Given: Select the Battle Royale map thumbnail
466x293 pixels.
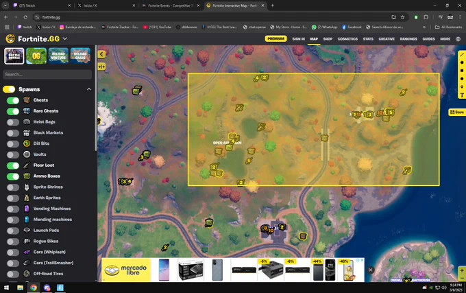Looking at the screenshot, I should [14, 56].
